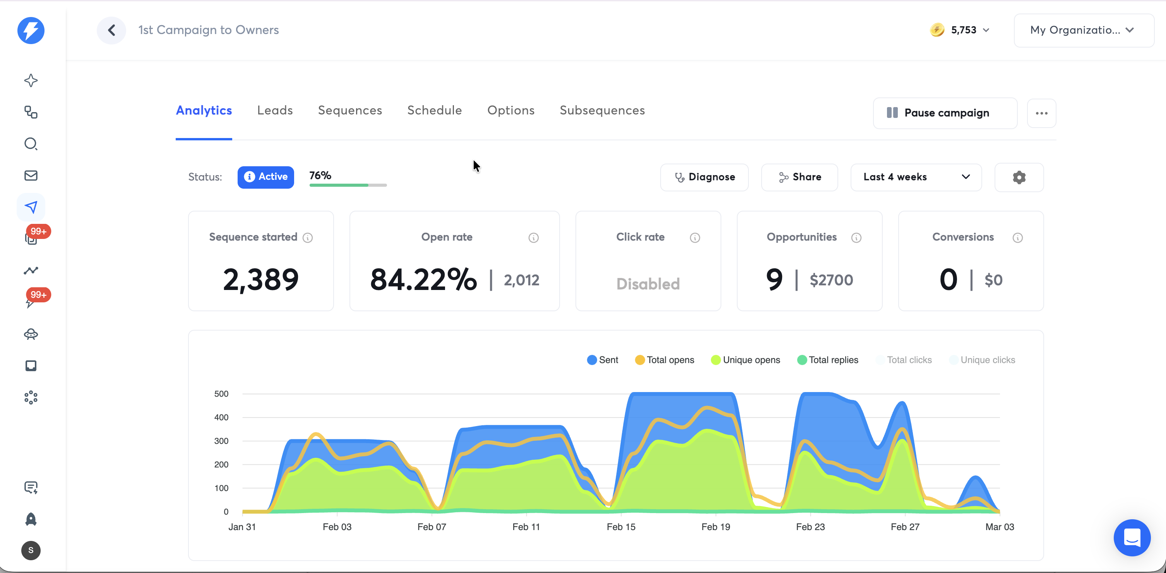Image resolution: width=1166 pixels, height=573 pixels.
Task: Click the analytics settings gear icon
Action: [1019, 177]
